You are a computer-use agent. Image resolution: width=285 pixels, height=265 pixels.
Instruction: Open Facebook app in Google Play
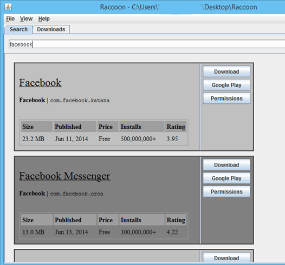coord(226,85)
